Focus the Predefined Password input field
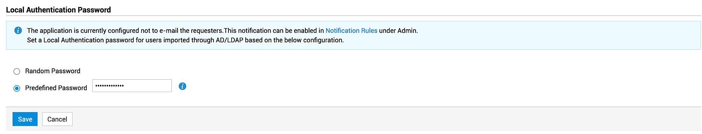This screenshot has width=702, height=134. [x=132, y=86]
